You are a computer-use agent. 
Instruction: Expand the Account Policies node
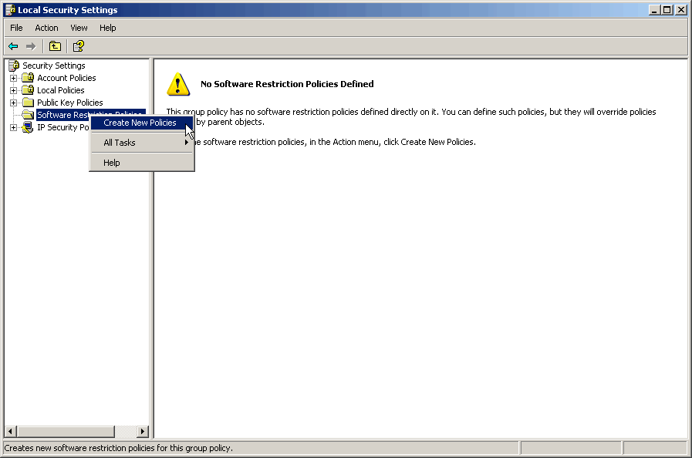pos(13,78)
